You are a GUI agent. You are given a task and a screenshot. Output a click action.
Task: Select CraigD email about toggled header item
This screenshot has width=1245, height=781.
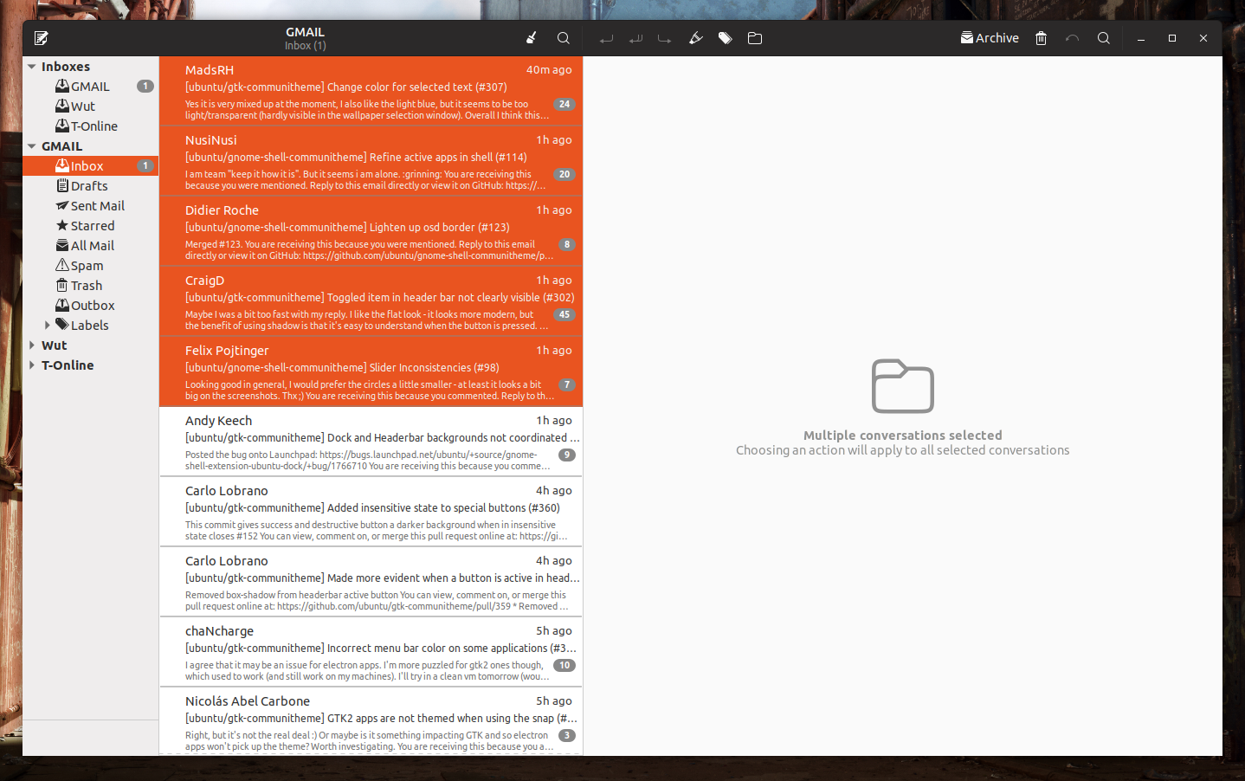(x=371, y=302)
